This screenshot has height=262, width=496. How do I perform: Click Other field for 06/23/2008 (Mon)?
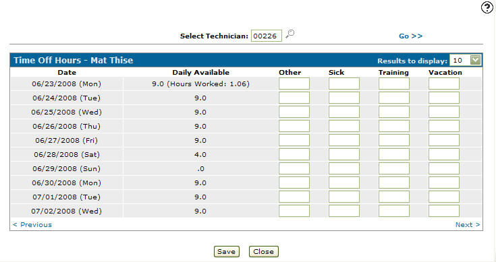pos(294,84)
